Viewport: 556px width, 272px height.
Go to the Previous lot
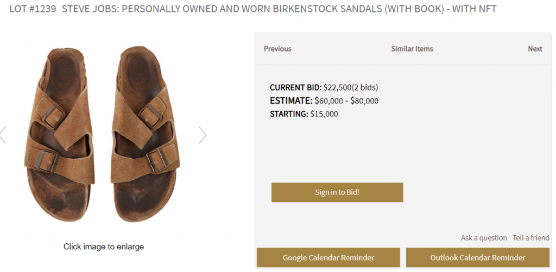coord(277,49)
